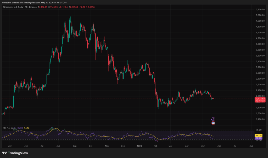
Task: Click the purple 35.89 RSI axis tag
Action: coord(258,138)
